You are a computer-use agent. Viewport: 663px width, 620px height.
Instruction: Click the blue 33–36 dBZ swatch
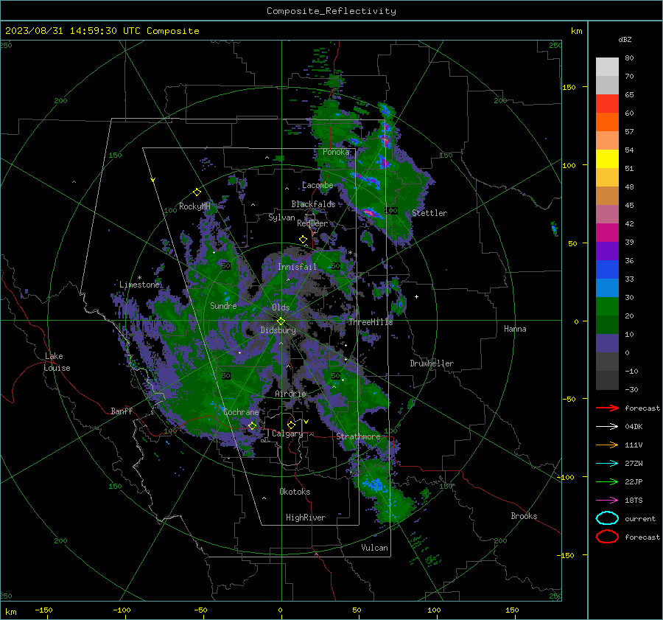[607, 269]
